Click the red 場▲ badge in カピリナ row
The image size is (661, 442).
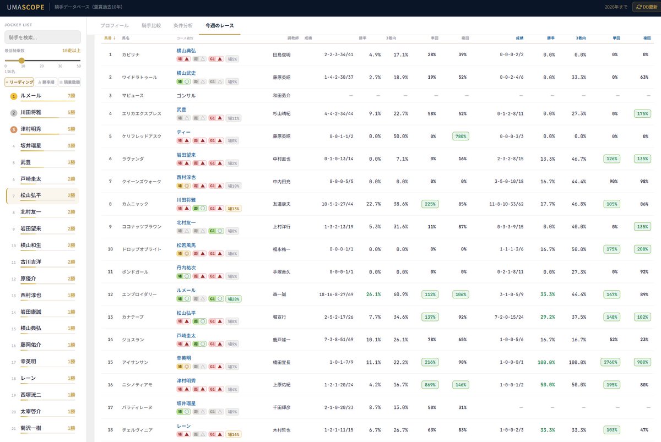(x=183, y=59)
